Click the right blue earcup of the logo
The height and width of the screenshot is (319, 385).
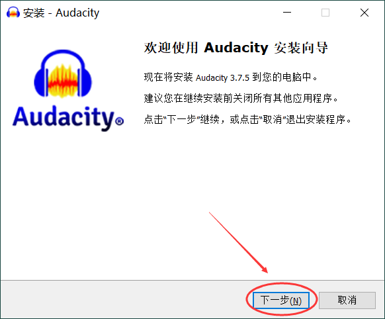coord(85,83)
